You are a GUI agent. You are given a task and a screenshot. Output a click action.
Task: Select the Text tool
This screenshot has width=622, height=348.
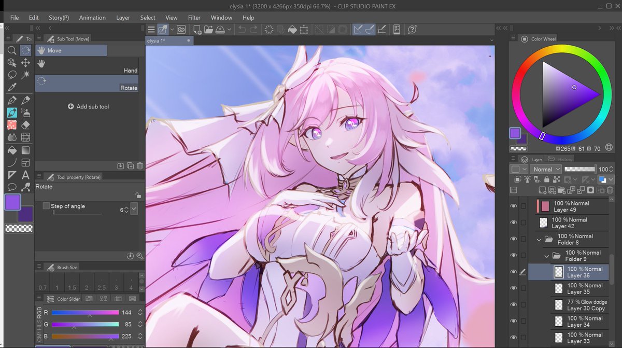click(x=25, y=175)
